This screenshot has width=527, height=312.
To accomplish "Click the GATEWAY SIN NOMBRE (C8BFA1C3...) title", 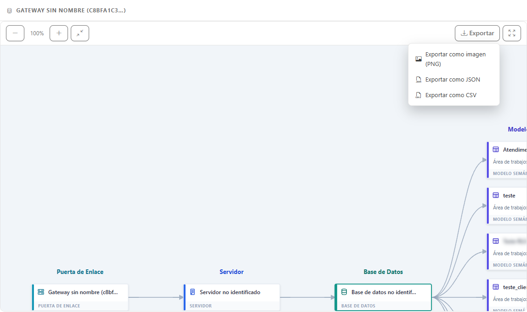I will click(71, 11).
